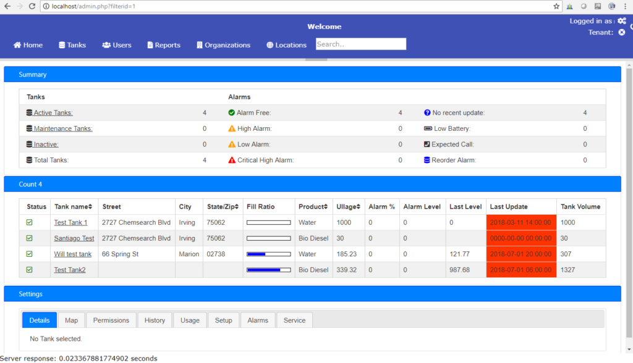Image resolution: width=633 pixels, height=363 pixels.
Task: Toggle status checkbox for Test Tank 1
Action: pyautogui.click(x=30, y=222)
